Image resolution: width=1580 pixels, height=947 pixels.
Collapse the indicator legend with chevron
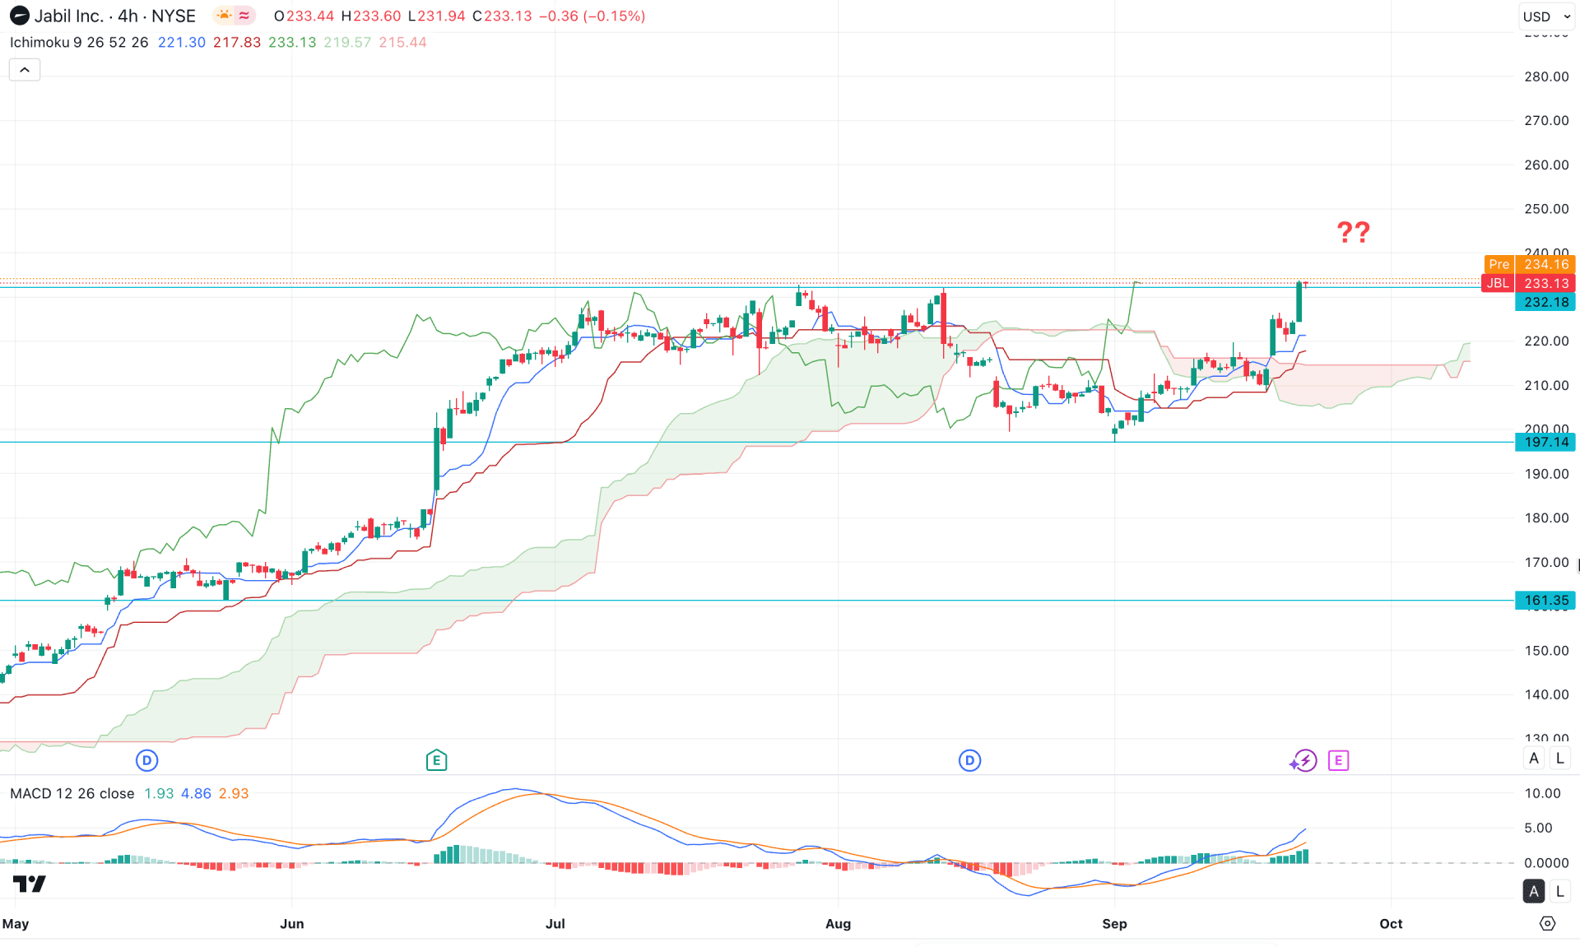click(x=25, y=70)
